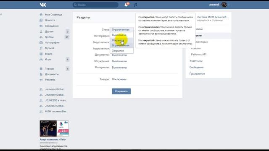The height and width of the screenshot is (151, 269).
Task: Click вернуться к странице link
Action: [x=210, y=20]
